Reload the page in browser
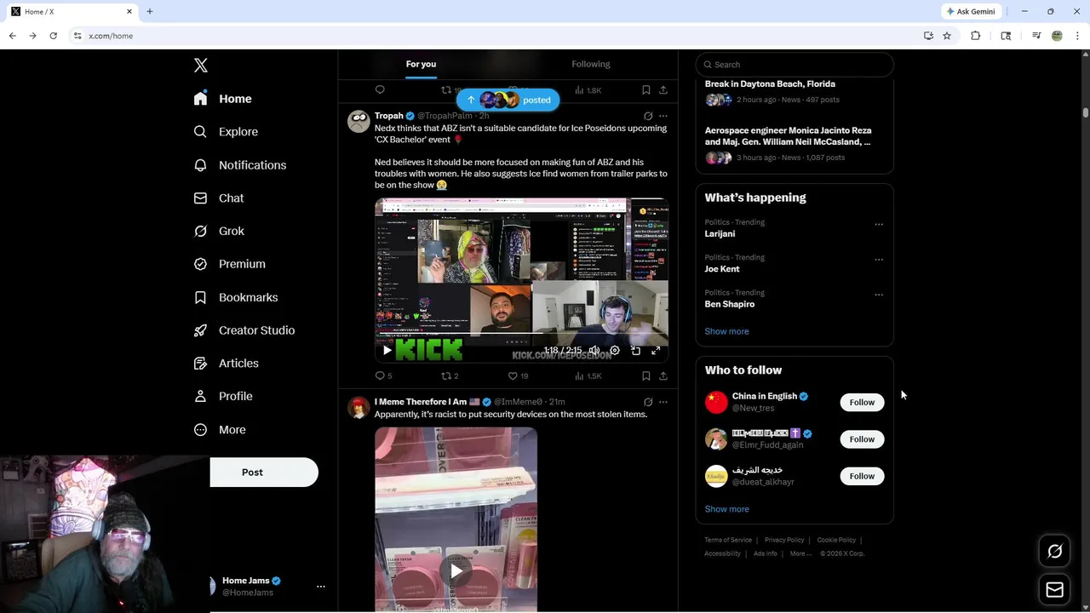The height and width of the screenshot is (613, 1090). (x=53, y=36)
